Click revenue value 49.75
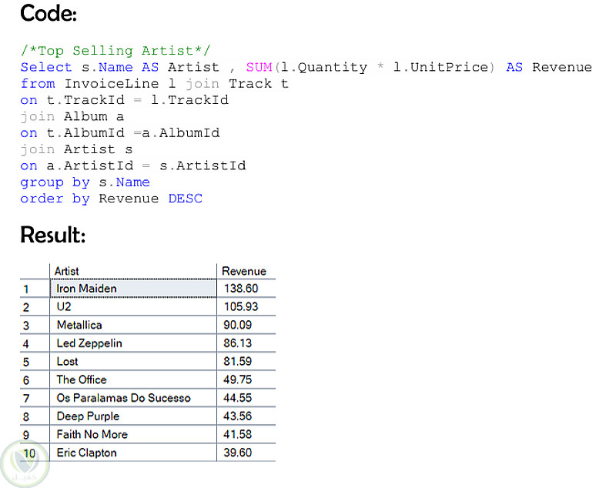The height and width of the screenshot is (488, 616). (x=246, y=379)
